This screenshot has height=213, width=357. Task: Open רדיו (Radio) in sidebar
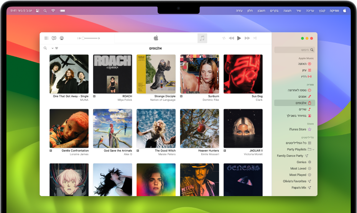[306, 77]
